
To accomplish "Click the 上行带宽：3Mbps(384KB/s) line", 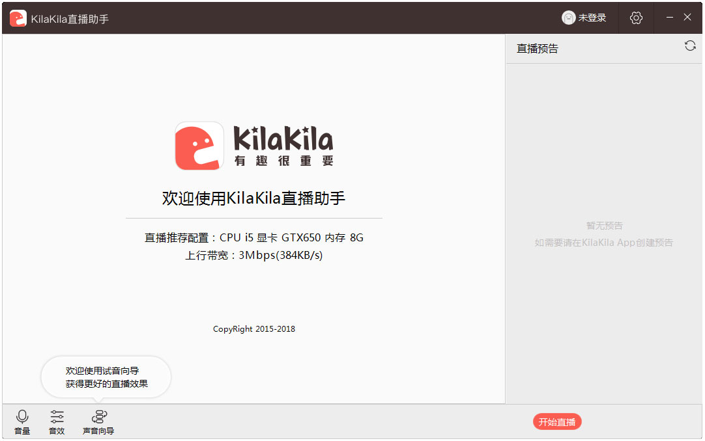I will [253, 255].
